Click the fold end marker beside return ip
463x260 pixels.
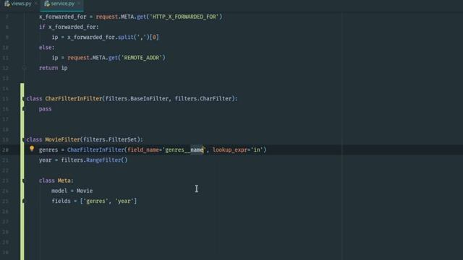click(25, 68)
